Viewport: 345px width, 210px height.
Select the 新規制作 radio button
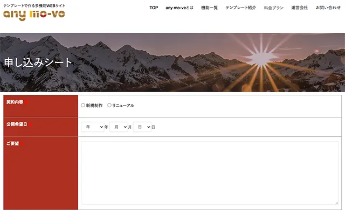[x=83, y=105]
